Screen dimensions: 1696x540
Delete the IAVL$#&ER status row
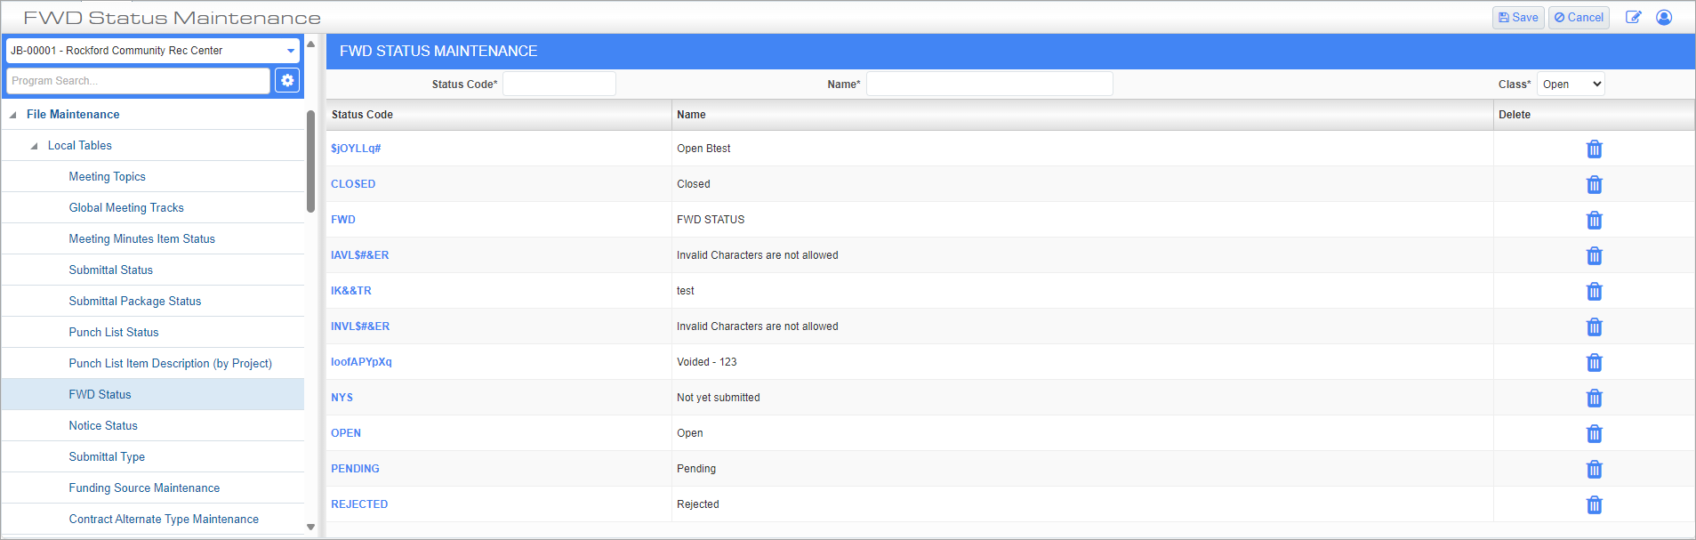coord(1594,255)
